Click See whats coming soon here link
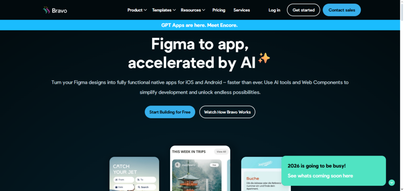The height and width of the screenshot is (191, 404). pyautogui.click(x=320, y=176)
